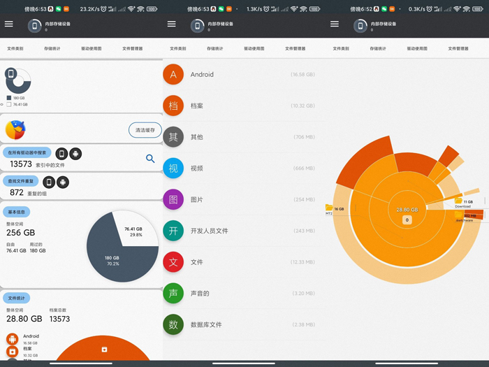489x367 pixels.
Task: Switch to 驱动使用图 tab above category list
Action: tap(254, 49)
